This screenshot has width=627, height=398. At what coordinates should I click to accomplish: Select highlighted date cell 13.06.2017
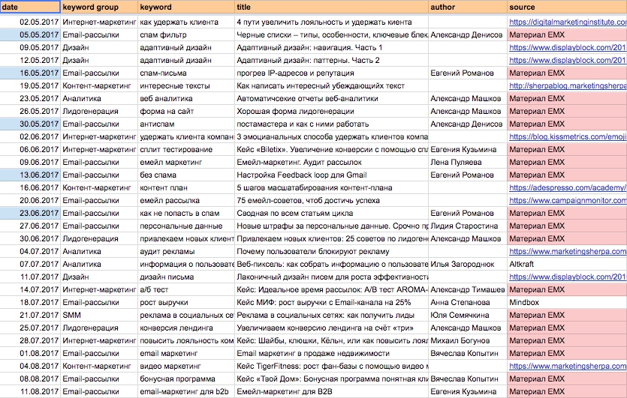point(30,175)
